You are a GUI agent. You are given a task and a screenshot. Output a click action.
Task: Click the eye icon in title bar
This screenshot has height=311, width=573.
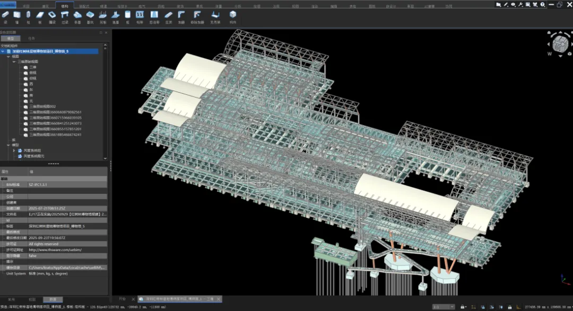tap(513, 5)
